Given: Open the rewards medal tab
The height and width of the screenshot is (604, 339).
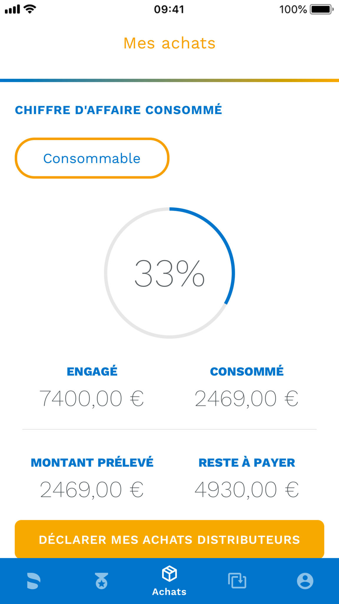Looking at the screenshot, I should pyautogui.click(x=102, y=581).
